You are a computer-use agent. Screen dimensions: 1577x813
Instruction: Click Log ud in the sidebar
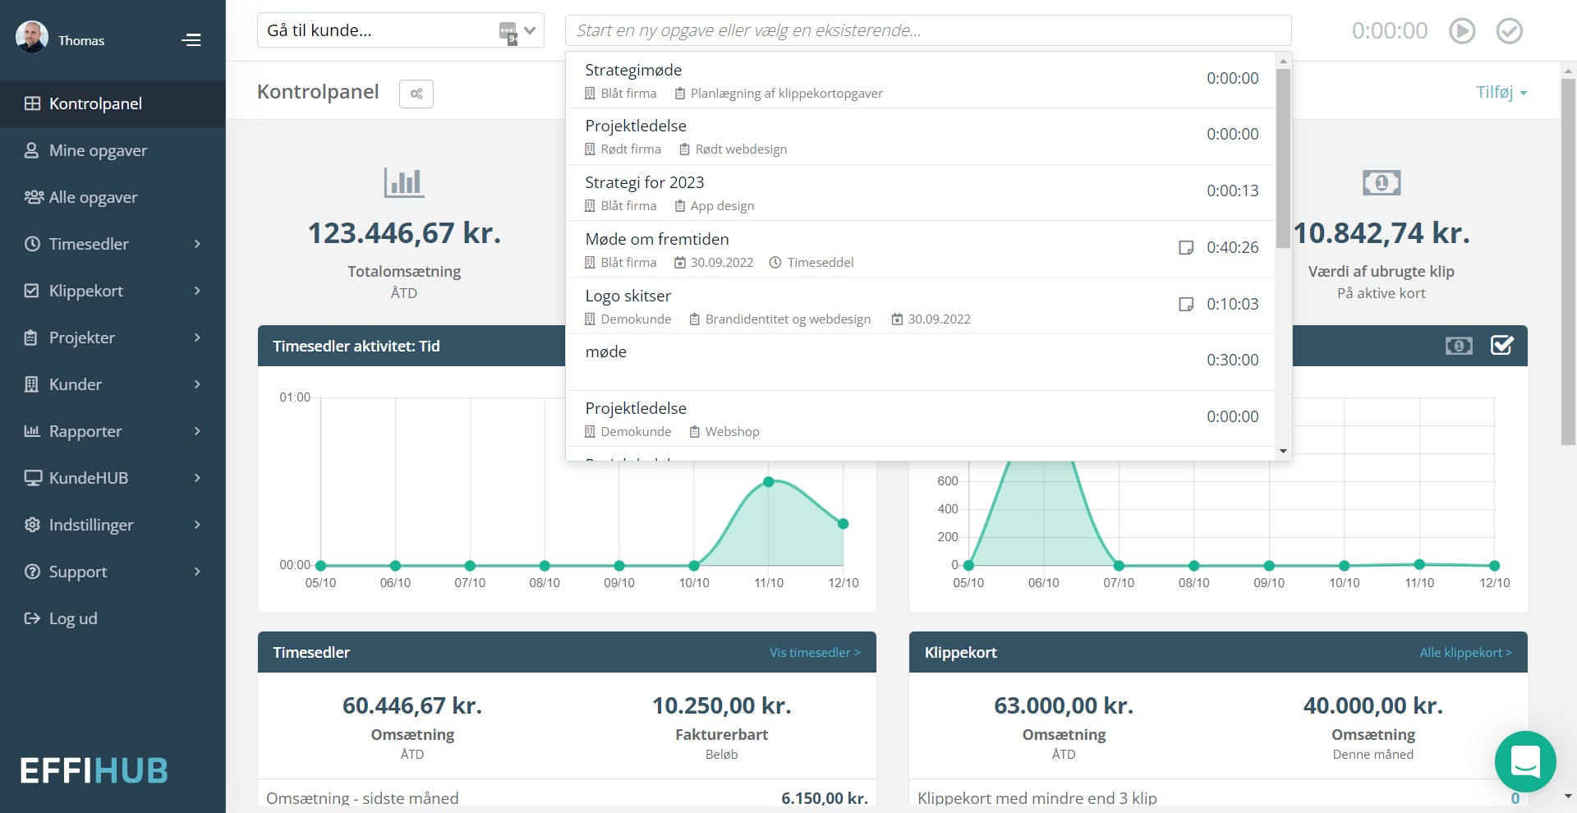113,618
